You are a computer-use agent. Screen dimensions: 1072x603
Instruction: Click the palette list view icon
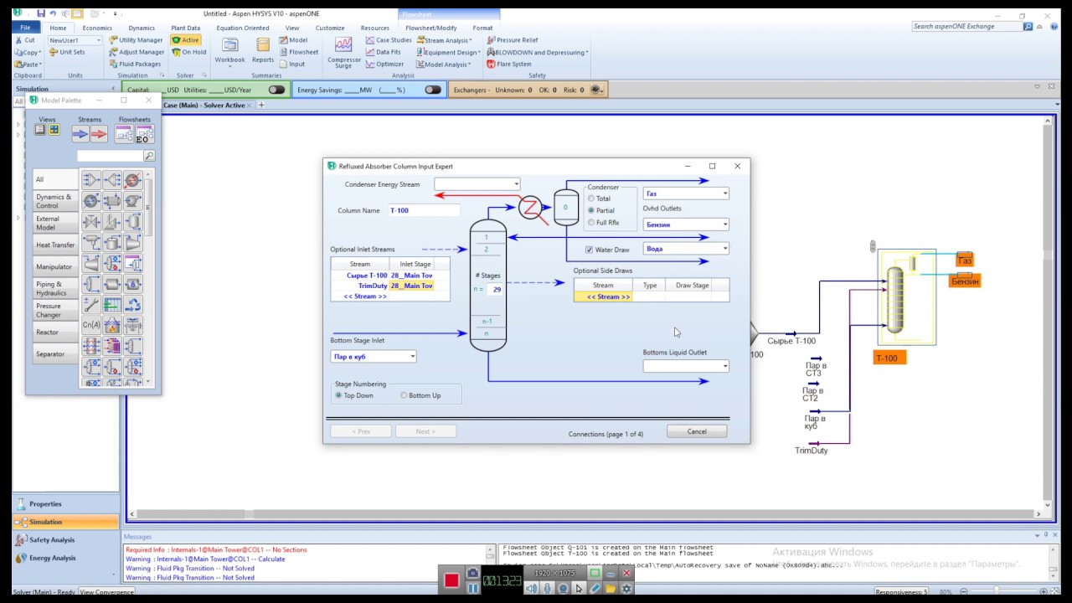coord(40,130)
